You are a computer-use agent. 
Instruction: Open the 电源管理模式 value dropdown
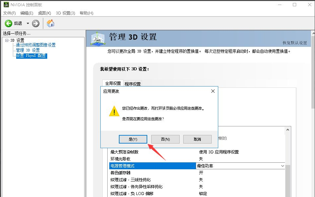282,166
